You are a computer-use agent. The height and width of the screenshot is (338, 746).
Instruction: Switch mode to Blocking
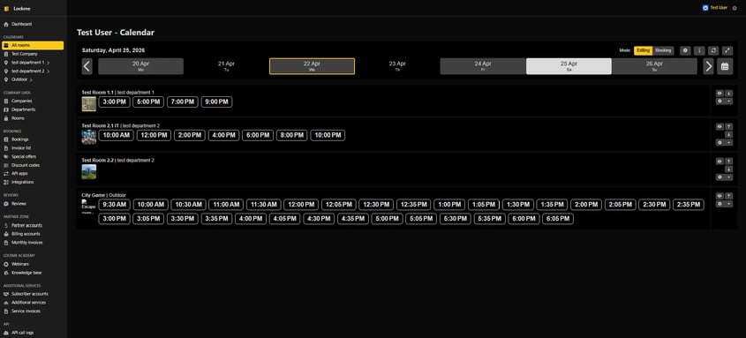(x=663, y=50)
